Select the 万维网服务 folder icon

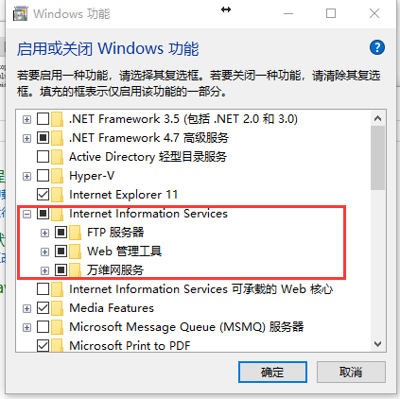(x=75, y=270)
